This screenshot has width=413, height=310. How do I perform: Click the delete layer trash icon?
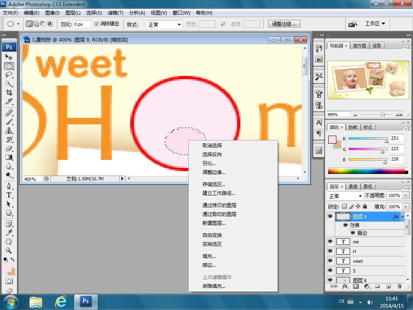click(x=399, y=286)
